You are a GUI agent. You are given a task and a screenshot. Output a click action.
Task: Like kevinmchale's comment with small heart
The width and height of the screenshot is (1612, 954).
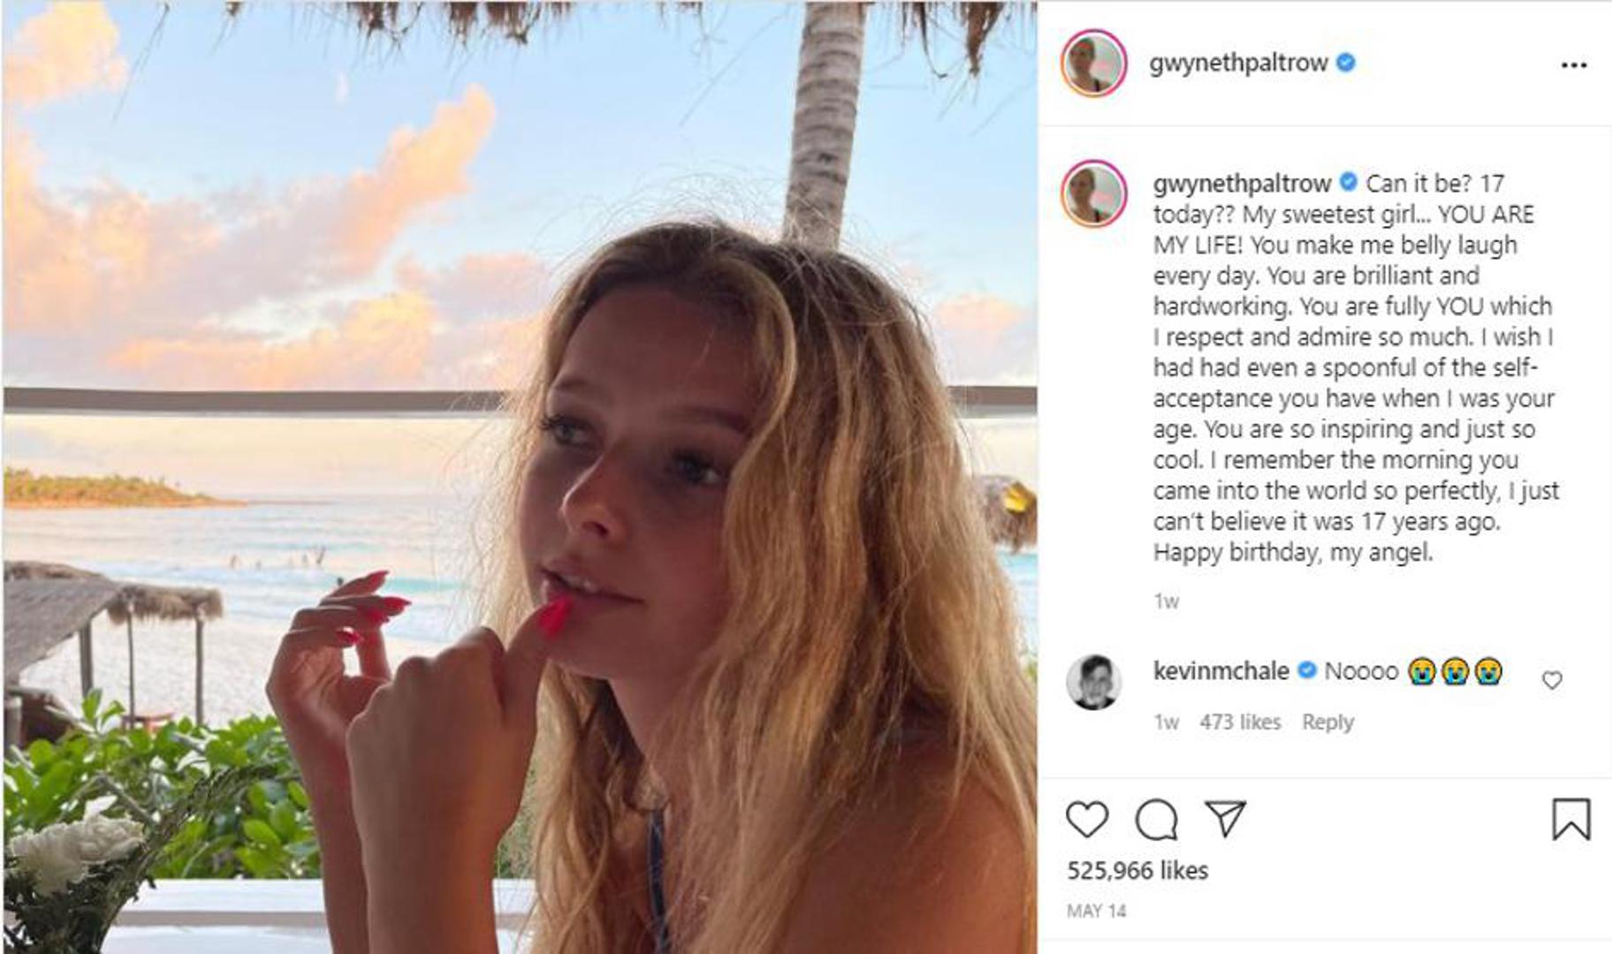(1552, 680)
